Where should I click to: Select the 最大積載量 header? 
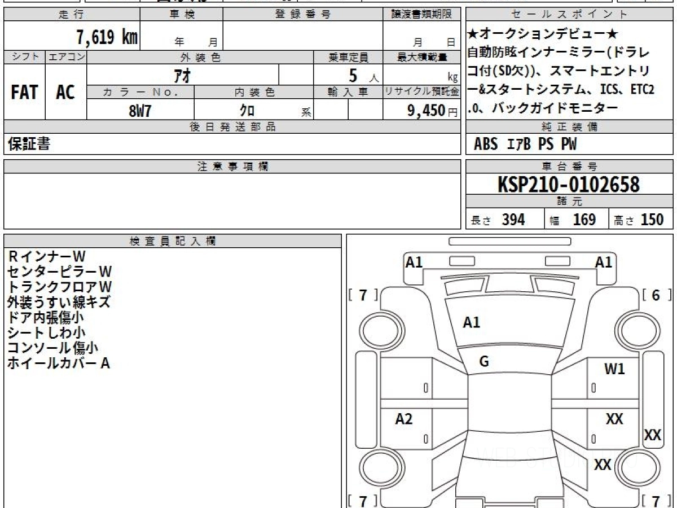click(x=421, y=57)
